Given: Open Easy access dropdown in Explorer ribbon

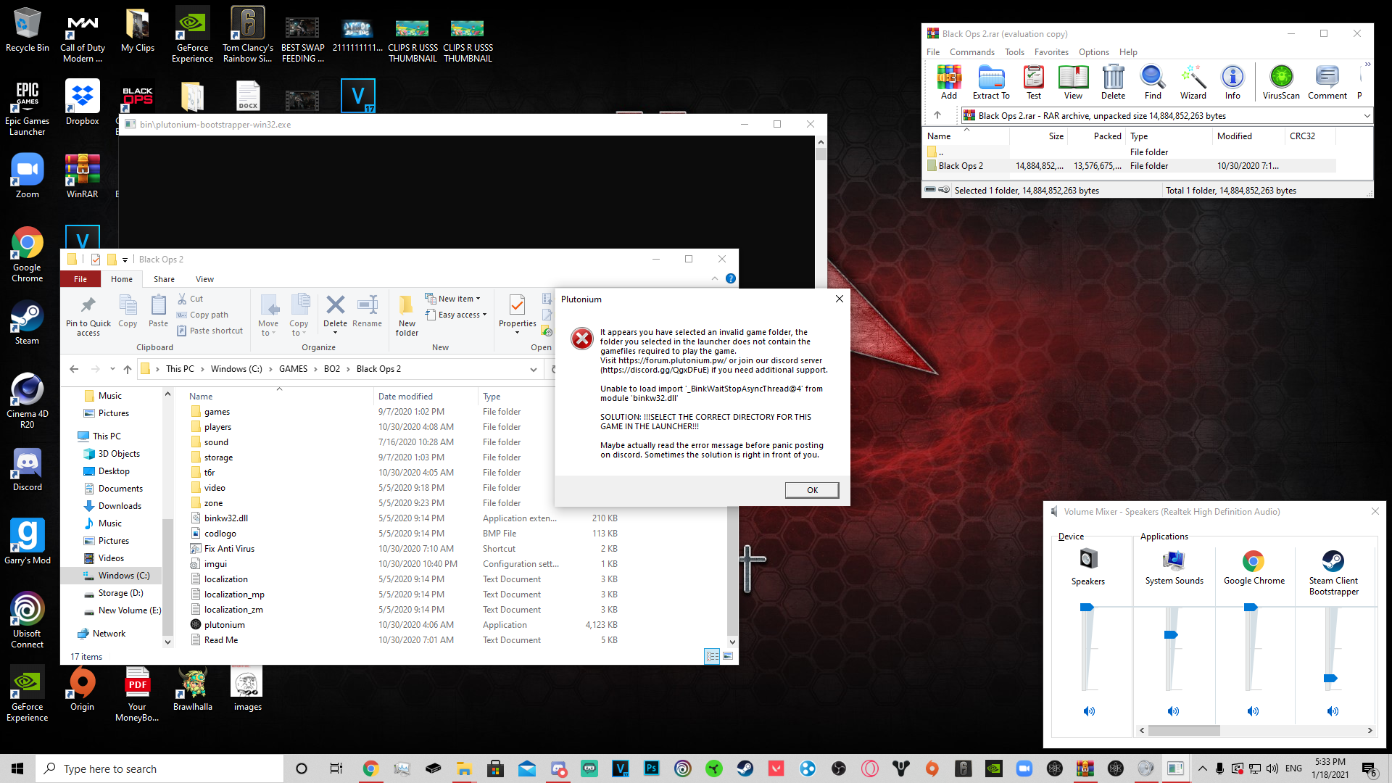Looking at the screenshot, I should pos(456,315).
